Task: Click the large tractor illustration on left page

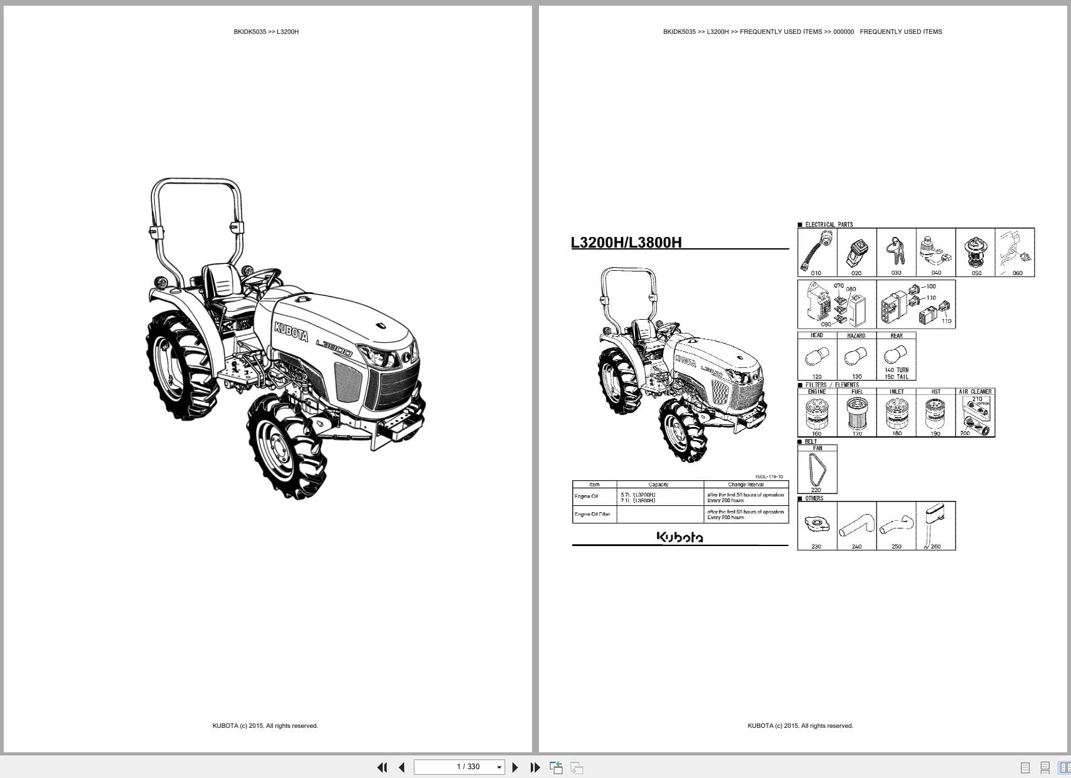Action: pos(286,339)
